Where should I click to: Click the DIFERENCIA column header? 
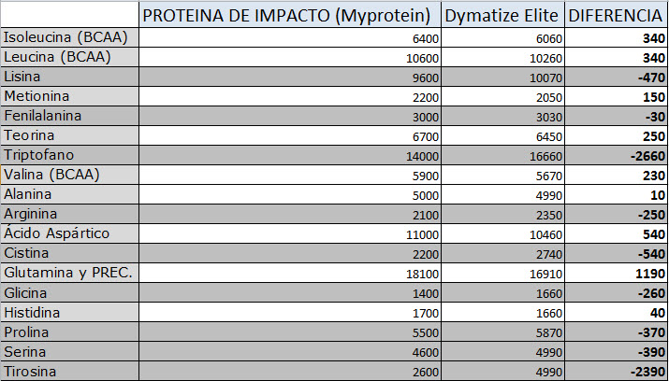coord(617,15)
